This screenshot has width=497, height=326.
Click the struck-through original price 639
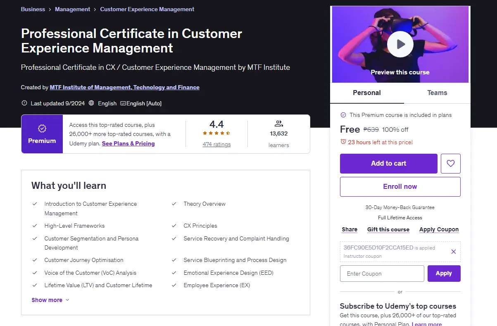click(371, 129)
